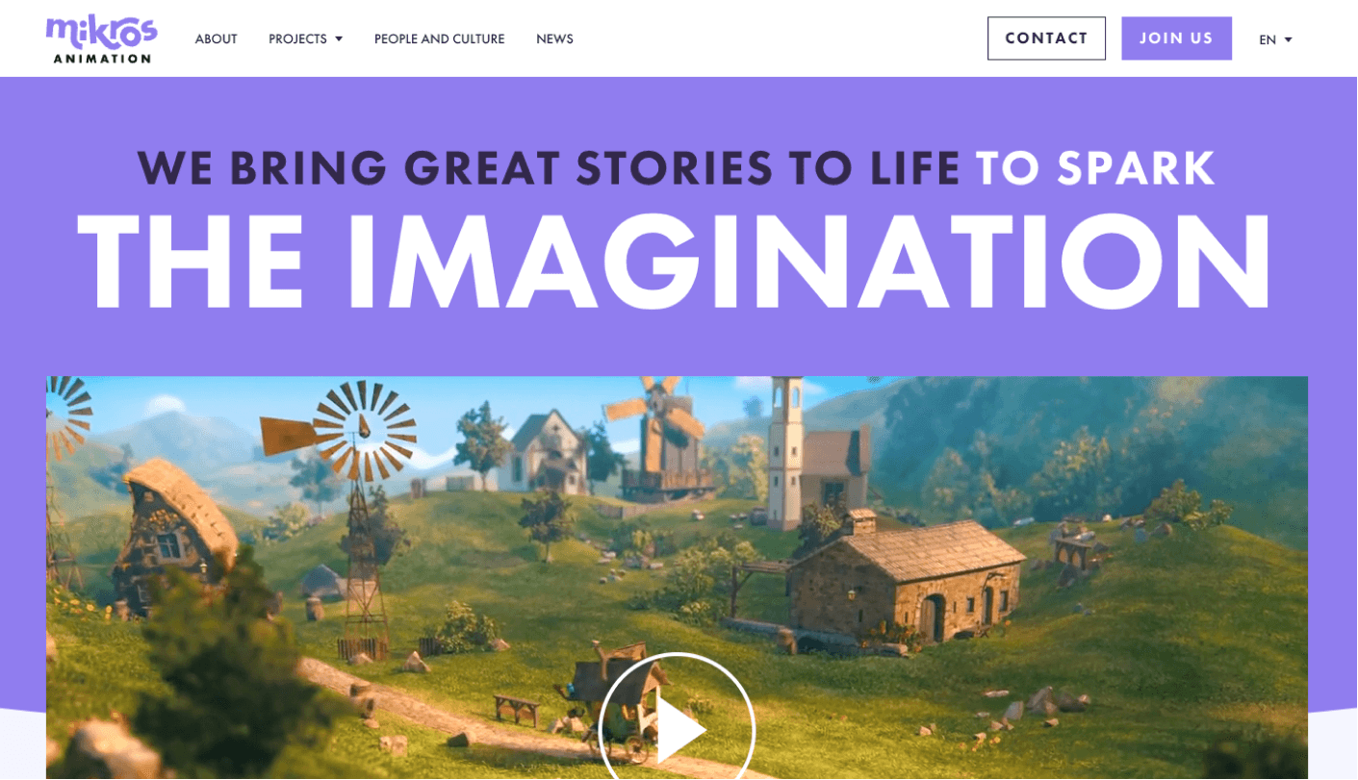The image size is (1358, 780).
Task: Click the tall bell tower in video
Action: coord(786,452)
